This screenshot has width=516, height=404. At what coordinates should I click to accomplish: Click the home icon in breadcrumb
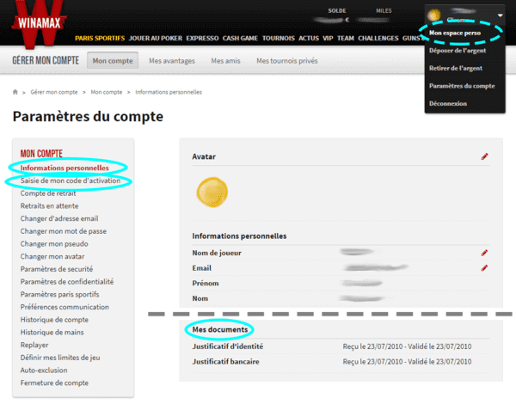[15, 92]
